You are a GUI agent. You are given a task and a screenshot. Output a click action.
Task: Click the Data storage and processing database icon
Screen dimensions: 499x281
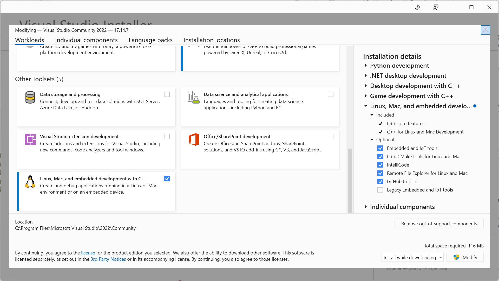tap(30, 97)
